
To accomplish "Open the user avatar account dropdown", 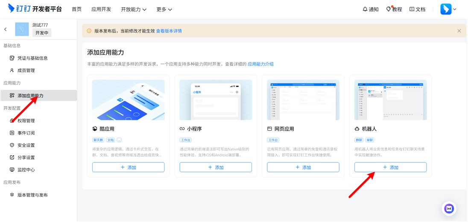I will (448, 9).
